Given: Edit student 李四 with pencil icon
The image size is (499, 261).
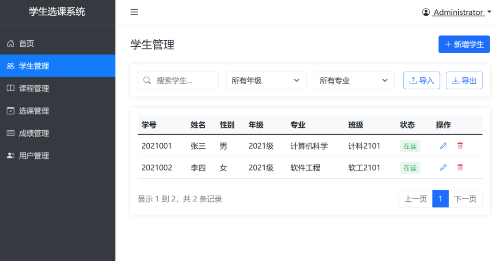Looking at the screenshot, I should [x=443, y=167].
